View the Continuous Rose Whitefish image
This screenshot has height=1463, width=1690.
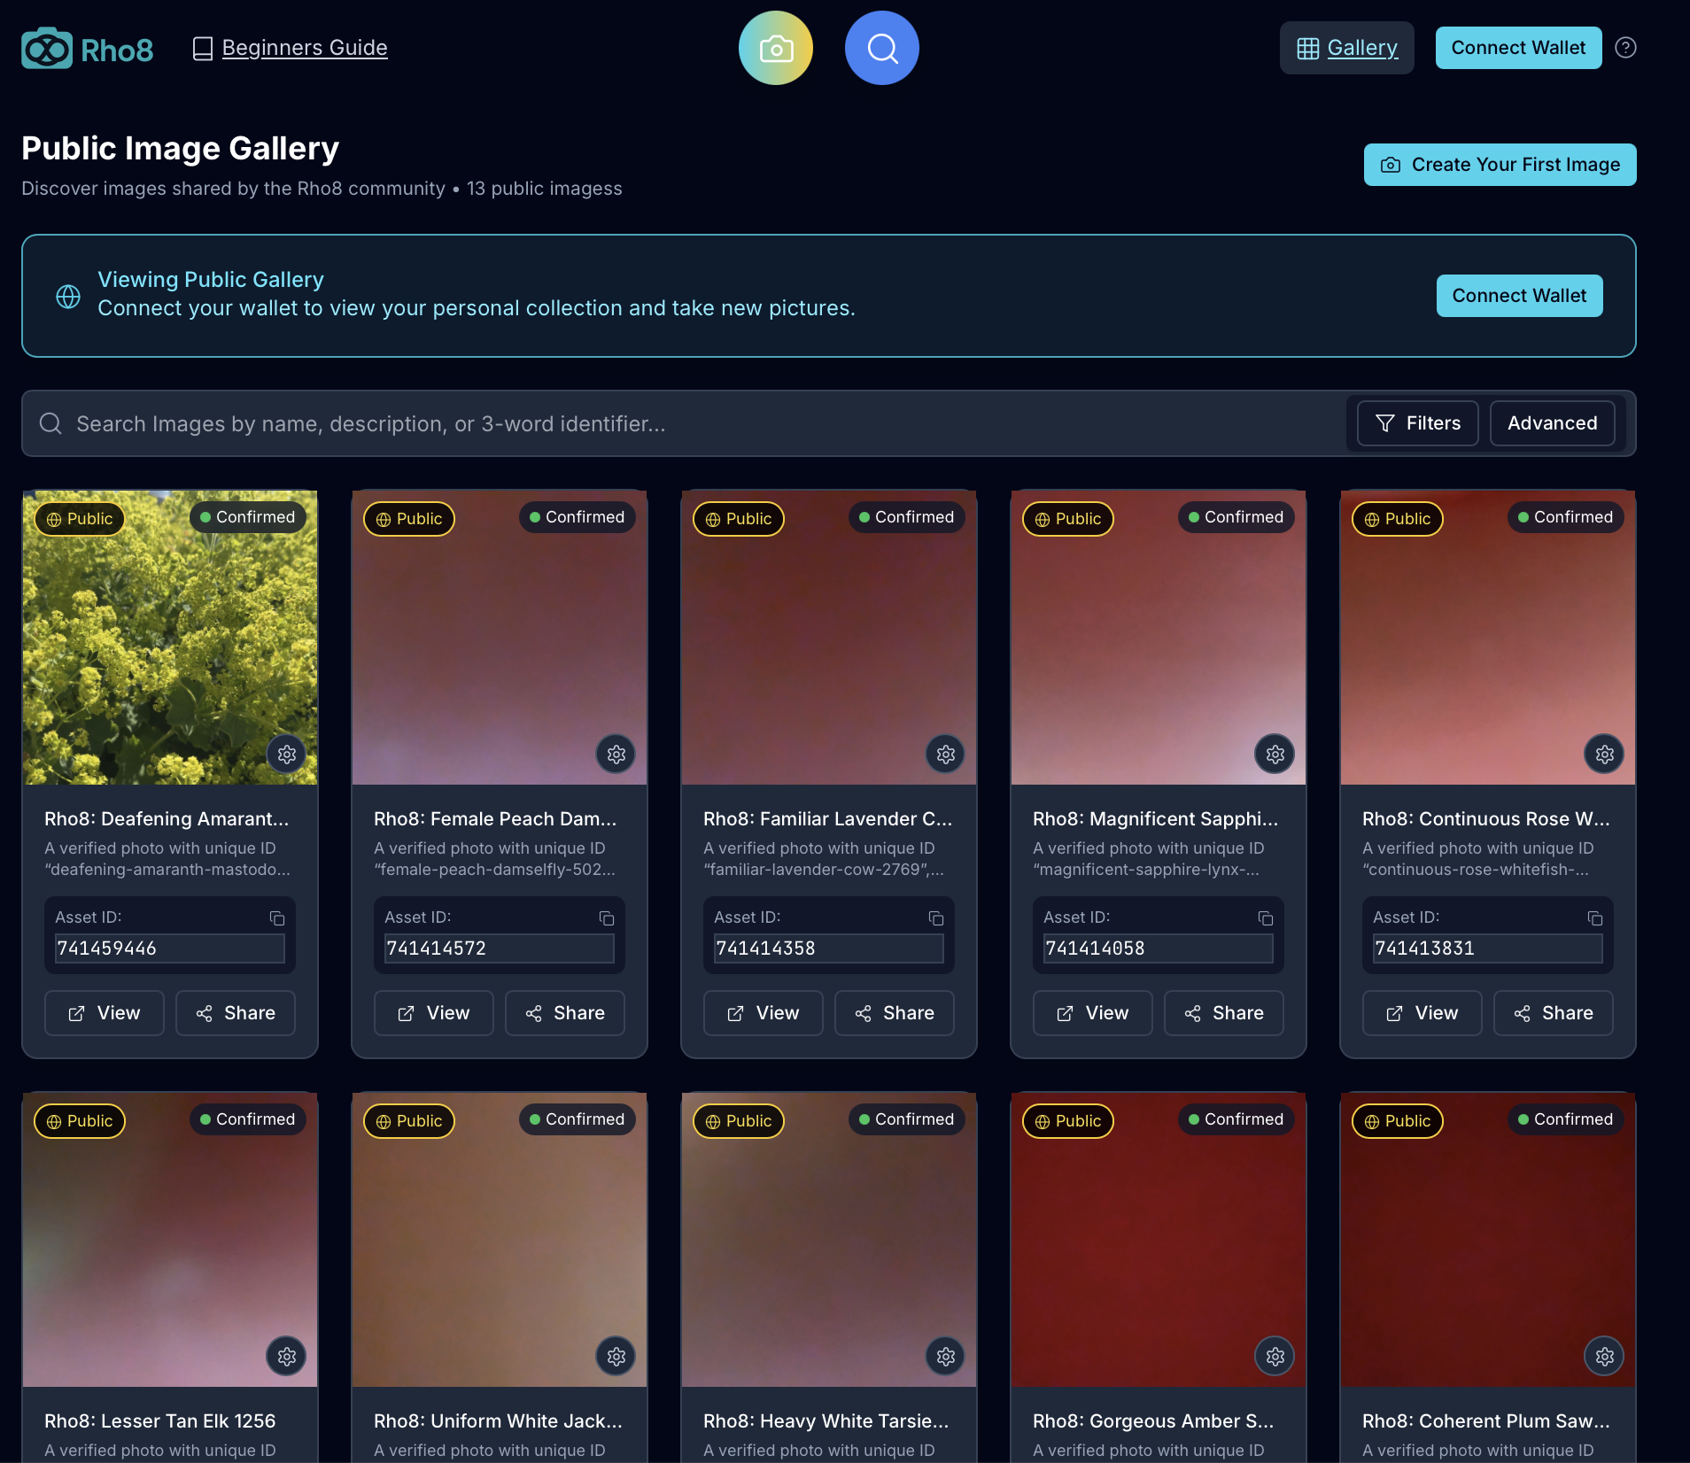1423,1013
